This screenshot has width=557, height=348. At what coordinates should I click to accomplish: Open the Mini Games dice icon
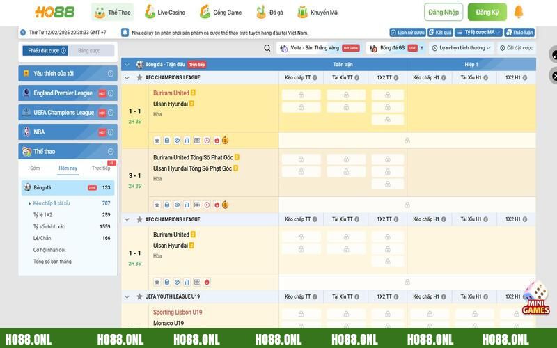[536, 298]
